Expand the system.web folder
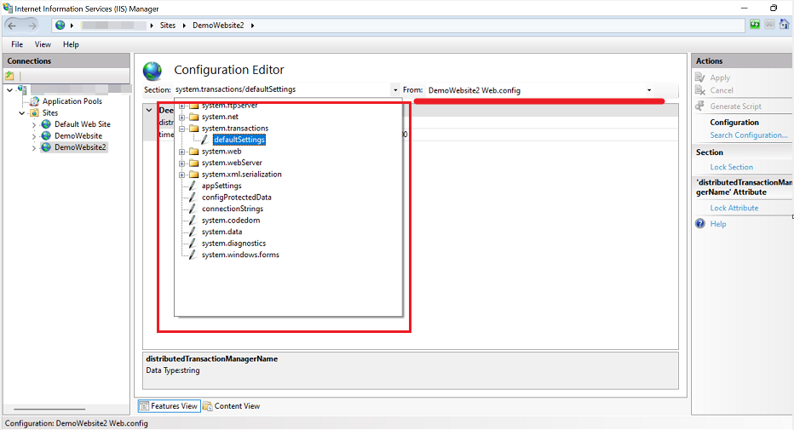 [x=181, y=152]
